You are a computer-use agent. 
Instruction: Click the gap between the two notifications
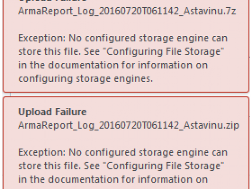click(x=126, y=94)
